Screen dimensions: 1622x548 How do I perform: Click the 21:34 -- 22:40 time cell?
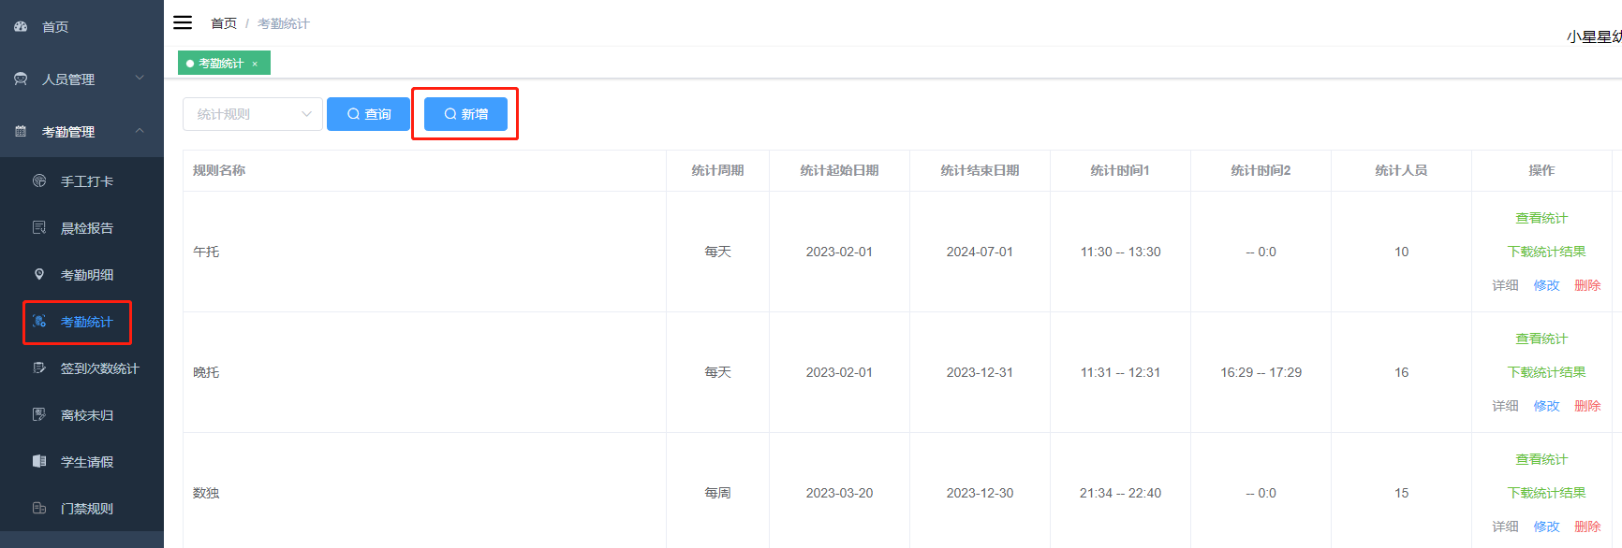tap(1120, 493)
